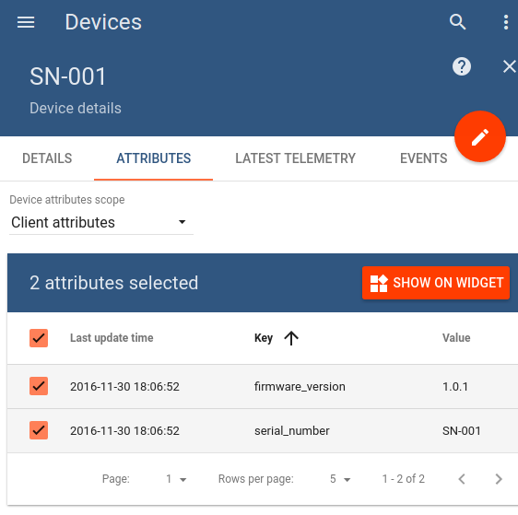Click the help question mark icon

[x=462, y=66]
